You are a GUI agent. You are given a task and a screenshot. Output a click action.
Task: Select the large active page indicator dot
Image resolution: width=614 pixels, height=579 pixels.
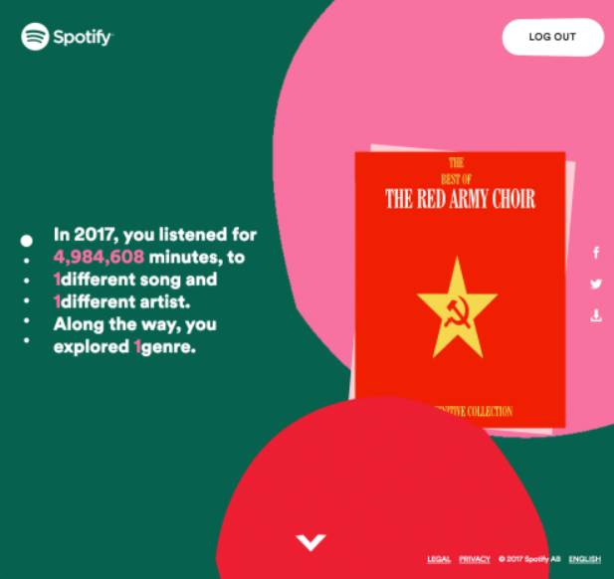click(26, 241)
